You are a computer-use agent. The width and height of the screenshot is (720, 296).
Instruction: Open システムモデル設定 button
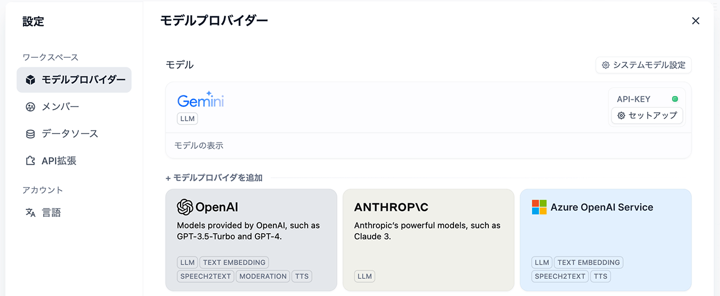(x=643, y=65)
